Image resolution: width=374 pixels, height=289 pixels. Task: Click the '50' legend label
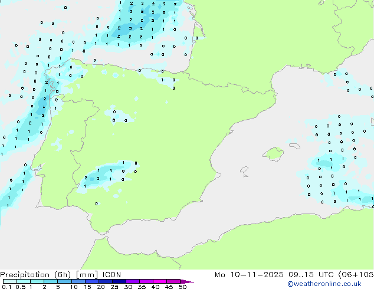(182, 287)
